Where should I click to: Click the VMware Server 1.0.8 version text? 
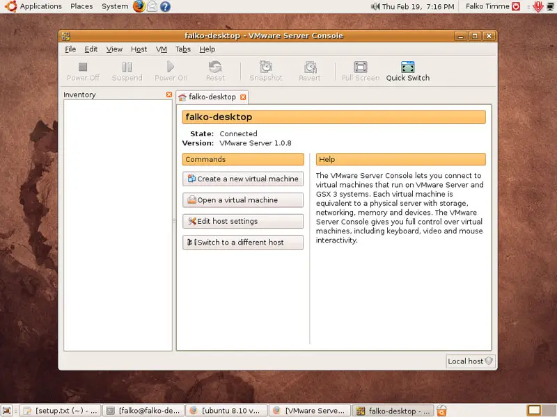pyautogui.click(x=256, y=143)
